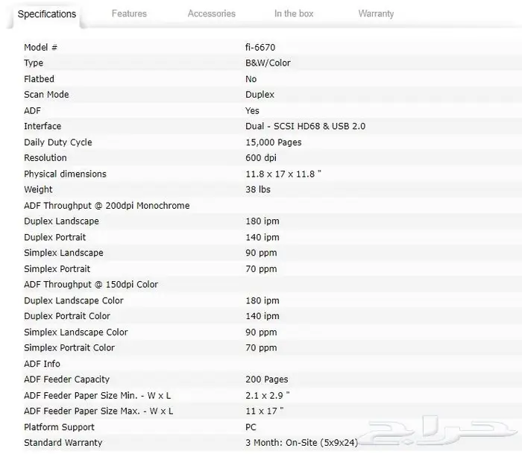
Task: Select the 15,000 Pages value
Action: (273, 142)
